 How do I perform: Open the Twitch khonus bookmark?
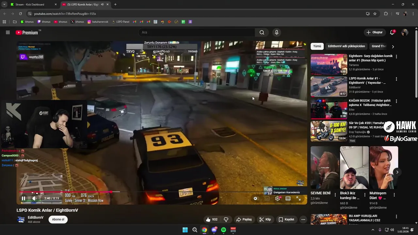(x=44, y=22)
